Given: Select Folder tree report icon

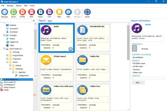Looking at the screenshot, I should coord(82,90).
